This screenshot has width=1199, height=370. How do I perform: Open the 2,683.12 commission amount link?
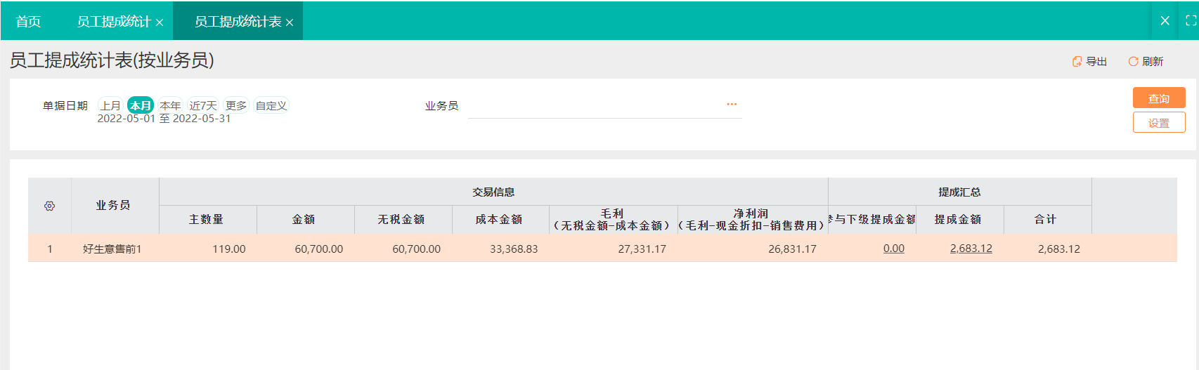(971, 249)
